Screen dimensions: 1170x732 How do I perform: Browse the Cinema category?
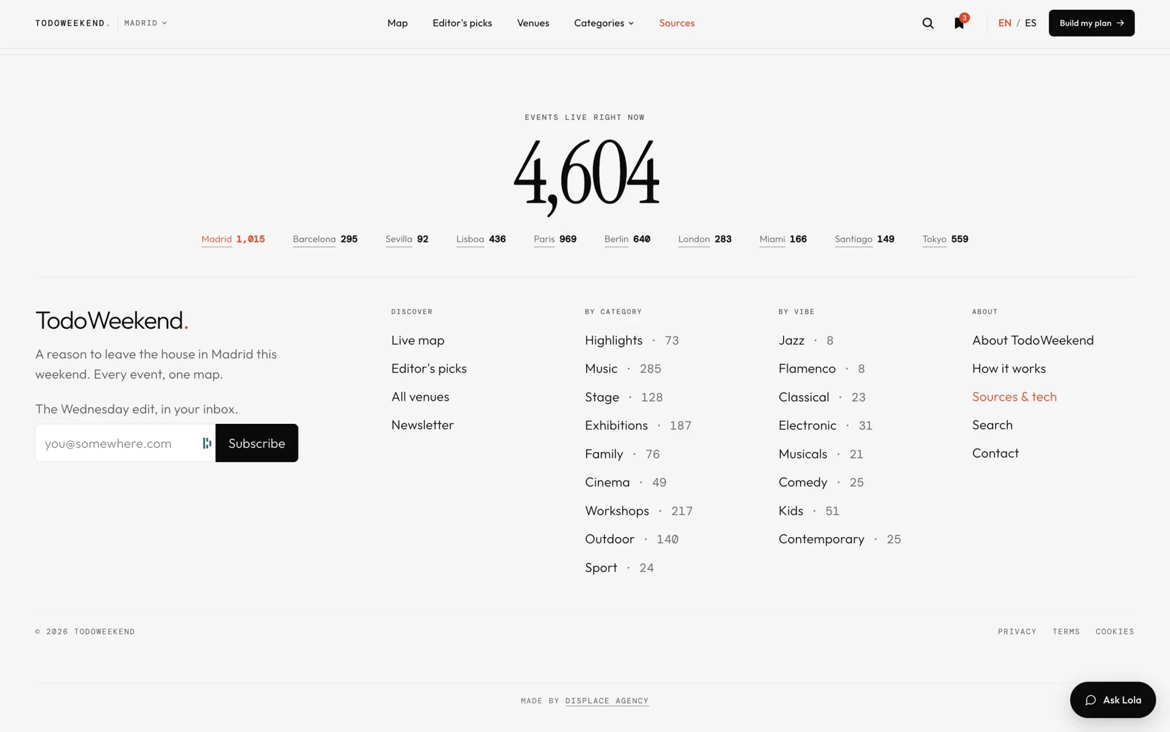click(607, 482)
